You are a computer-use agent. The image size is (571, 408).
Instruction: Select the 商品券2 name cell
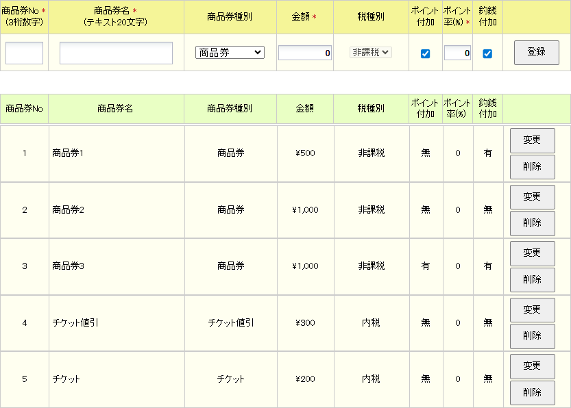[117, 210]
